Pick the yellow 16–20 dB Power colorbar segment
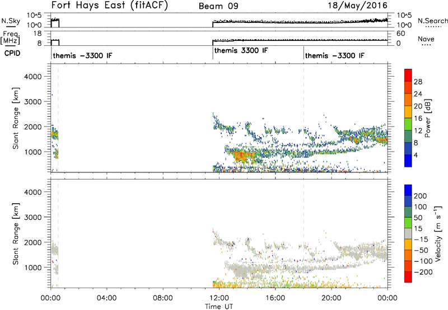This screenshot has height=310, width=448. (x=408, y=112)
